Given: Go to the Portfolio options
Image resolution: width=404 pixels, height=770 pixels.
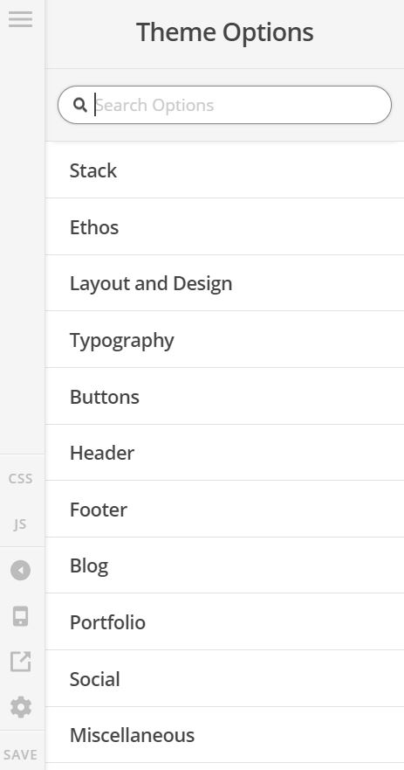Looking at the screenshot, I should tap(224, 622).
